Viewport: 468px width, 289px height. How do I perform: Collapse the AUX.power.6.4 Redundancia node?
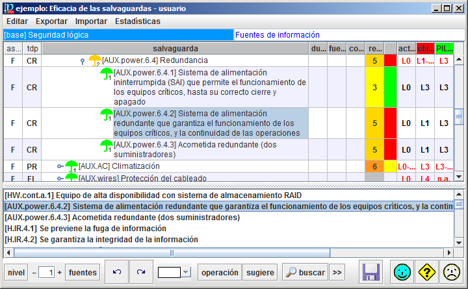tap(82, 61)
